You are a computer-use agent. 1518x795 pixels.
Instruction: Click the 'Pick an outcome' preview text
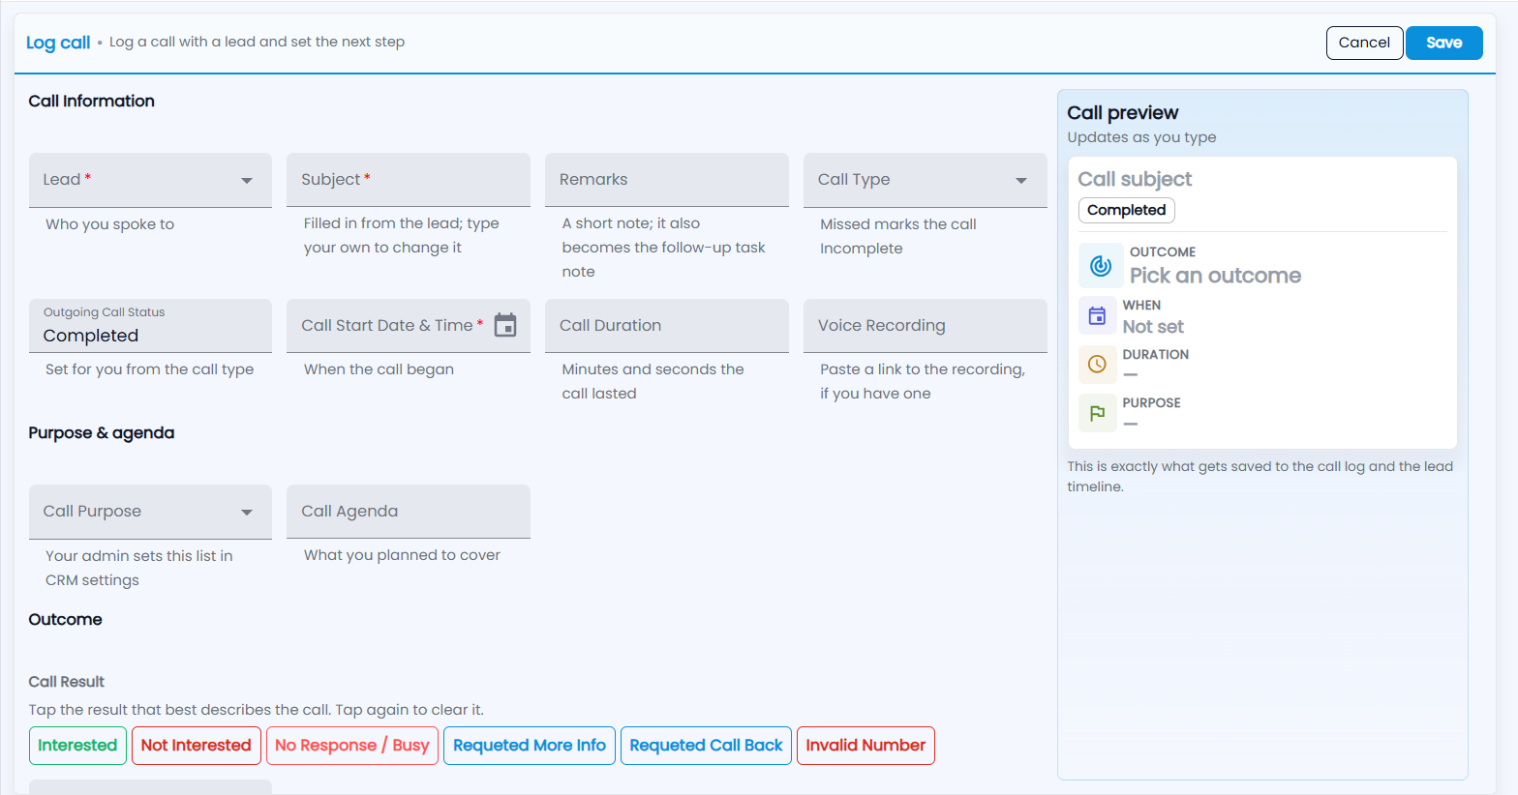coord(1215,276)
